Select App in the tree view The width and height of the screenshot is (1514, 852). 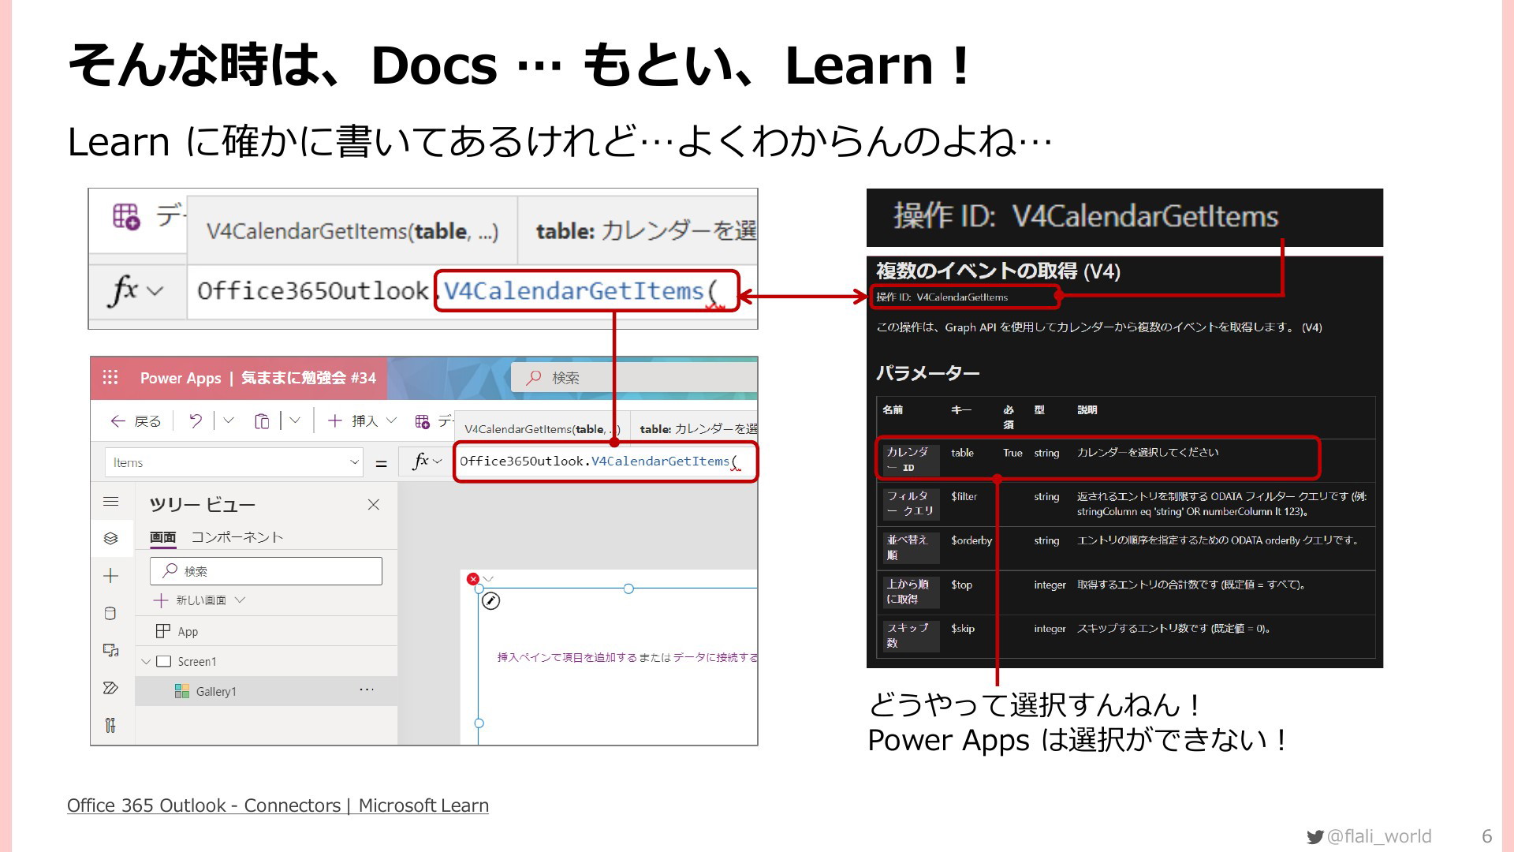point(188,631)
